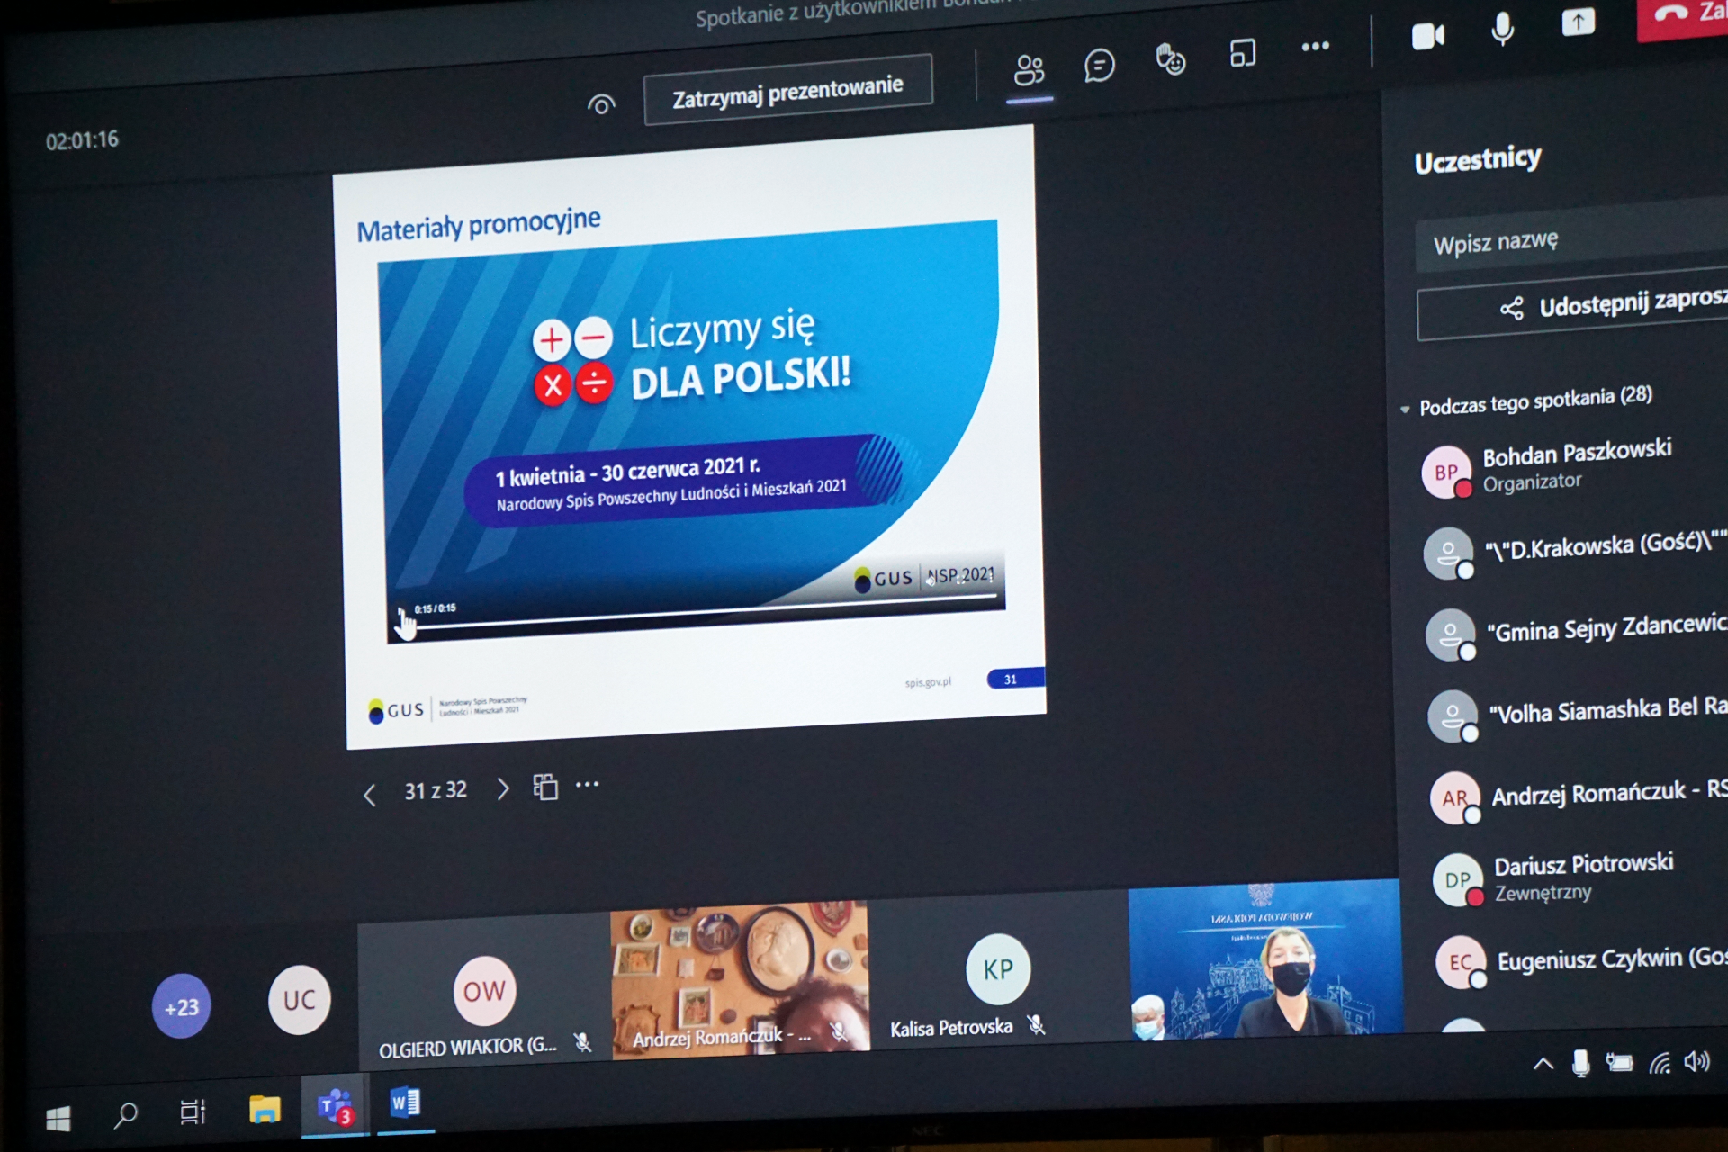Collapse the Podczas tego spotkania list
1728x1152 pixels.
coord(1406,409)
